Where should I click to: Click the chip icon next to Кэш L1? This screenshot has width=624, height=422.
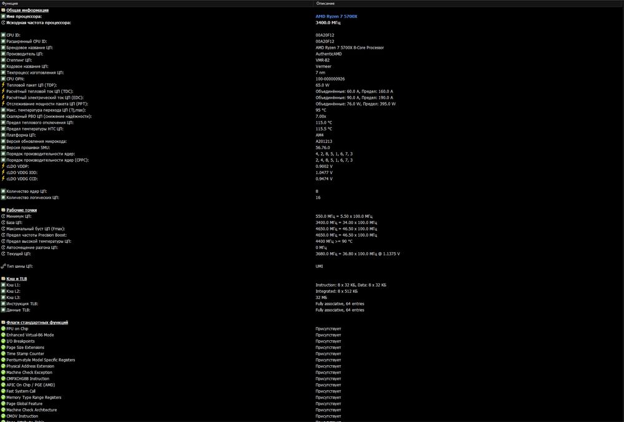pos(3,285)
